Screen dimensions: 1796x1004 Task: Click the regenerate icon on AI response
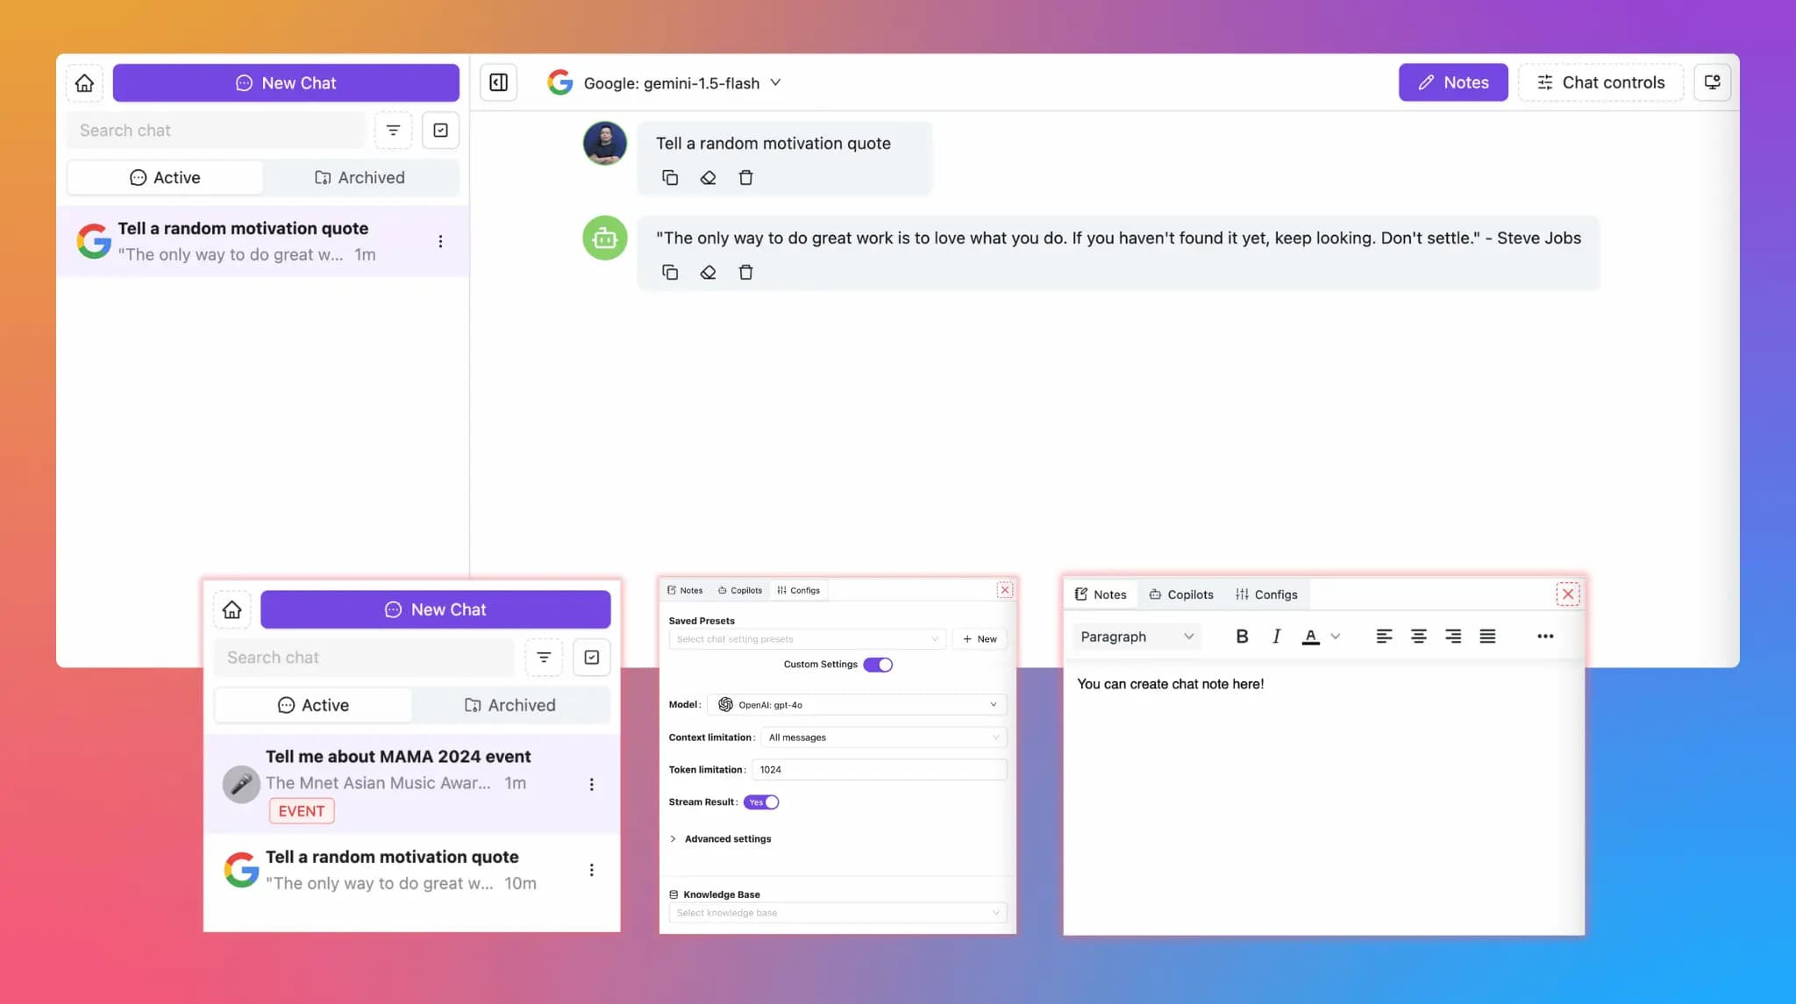(x=707, y=273)
